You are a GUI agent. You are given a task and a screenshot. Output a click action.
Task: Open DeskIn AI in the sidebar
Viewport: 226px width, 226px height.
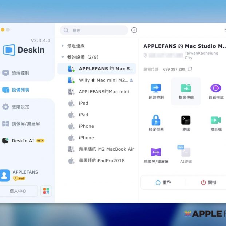23,140
